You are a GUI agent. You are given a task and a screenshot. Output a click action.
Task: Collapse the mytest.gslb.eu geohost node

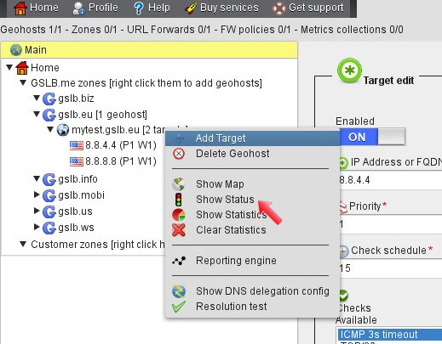(50, 129)
